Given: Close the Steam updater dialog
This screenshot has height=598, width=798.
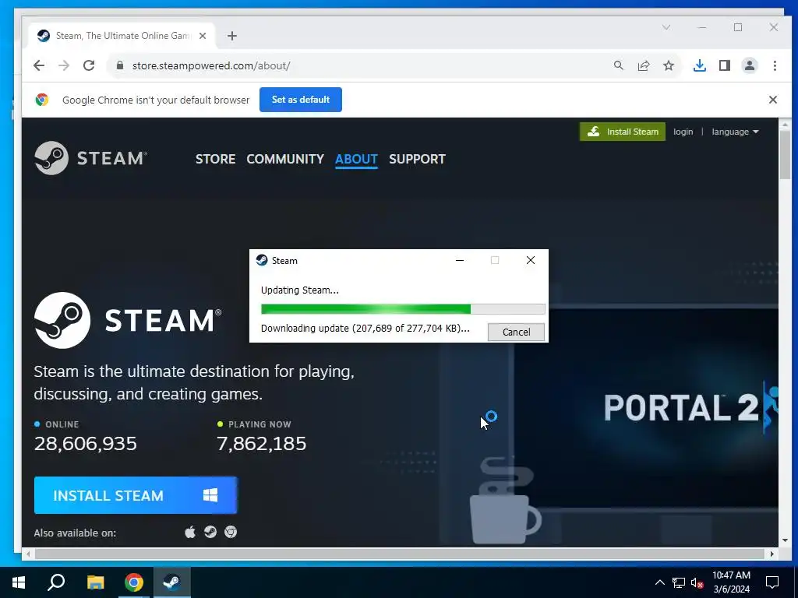Looking at the screenshot, I should (530, 260).
